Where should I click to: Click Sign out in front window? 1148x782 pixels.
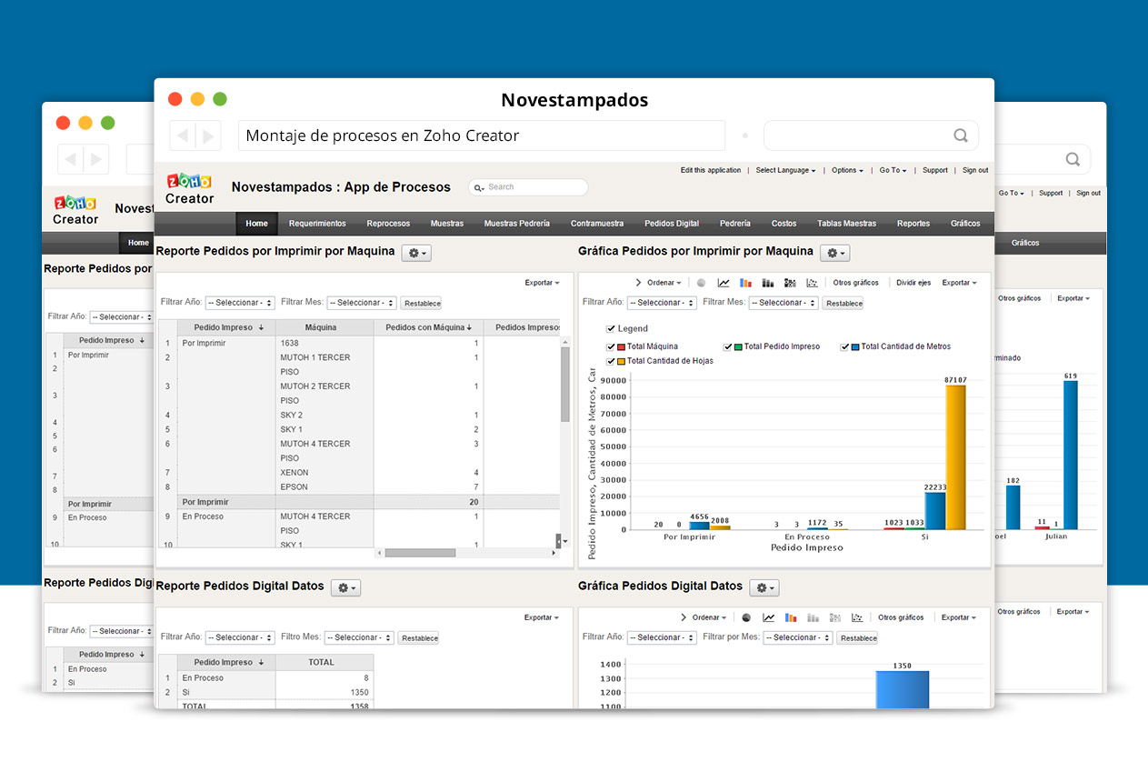pos(975,170)
